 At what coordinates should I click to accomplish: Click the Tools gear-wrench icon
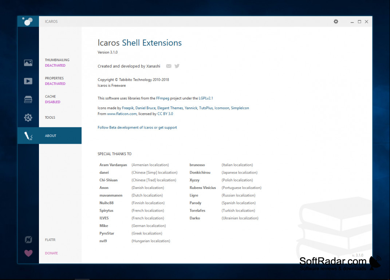[x=28, y=117]
